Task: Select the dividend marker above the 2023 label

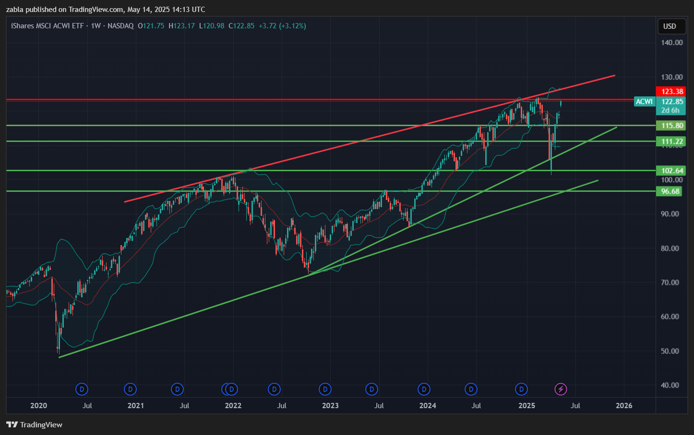Action: 325,389
